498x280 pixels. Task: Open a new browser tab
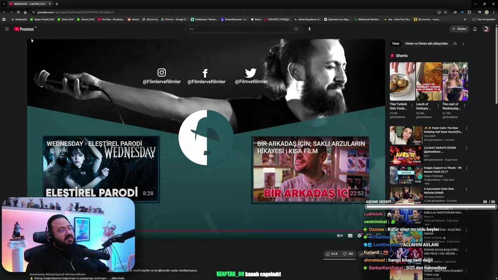tap(56, 4)
